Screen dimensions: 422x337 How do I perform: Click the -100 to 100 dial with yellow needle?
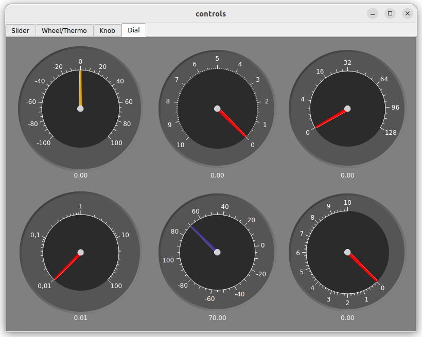tap(80, 109)
